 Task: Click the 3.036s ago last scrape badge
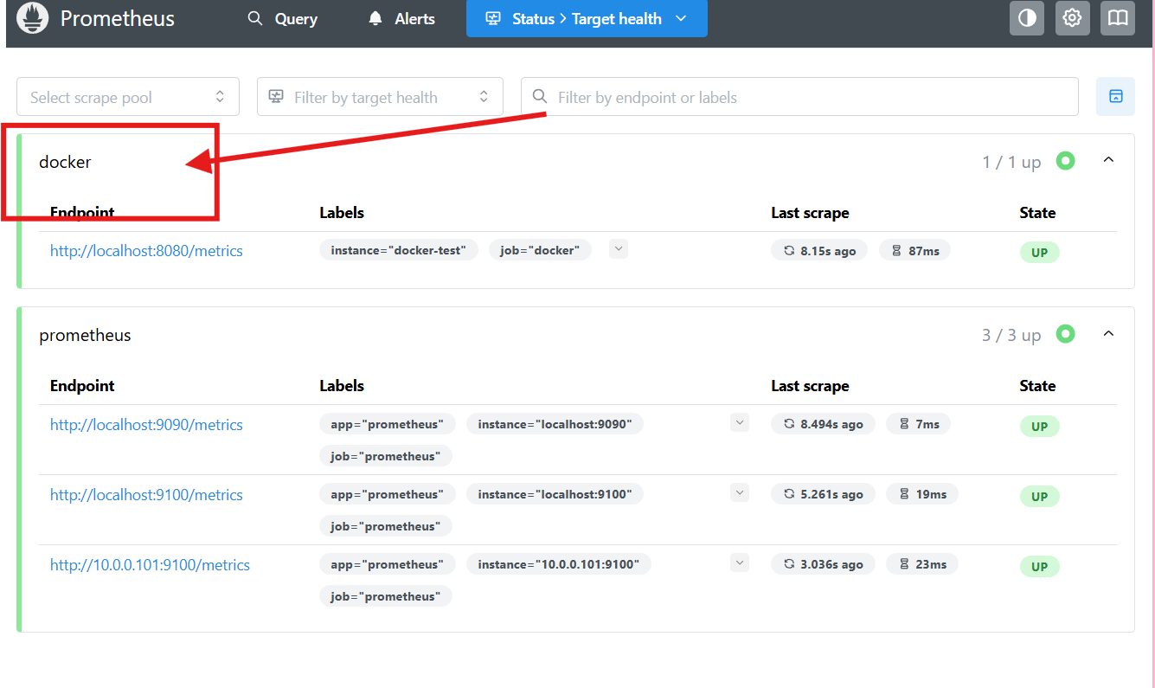coord(823,564)
